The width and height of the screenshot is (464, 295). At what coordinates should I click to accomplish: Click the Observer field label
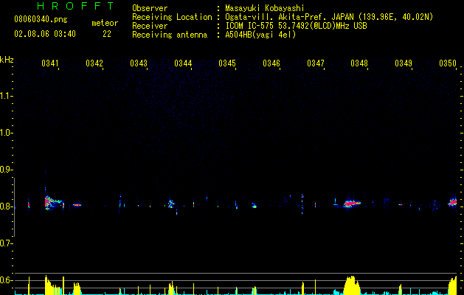pos(150,8)
